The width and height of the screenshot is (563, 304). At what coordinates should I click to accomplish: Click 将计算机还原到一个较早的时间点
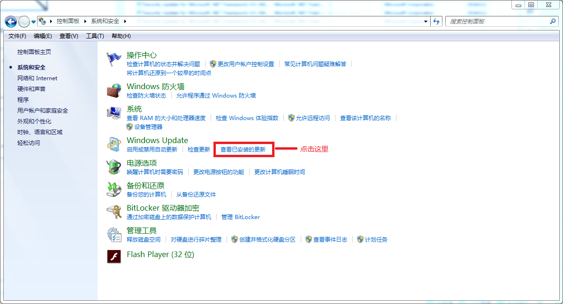(x=169, y=73)
